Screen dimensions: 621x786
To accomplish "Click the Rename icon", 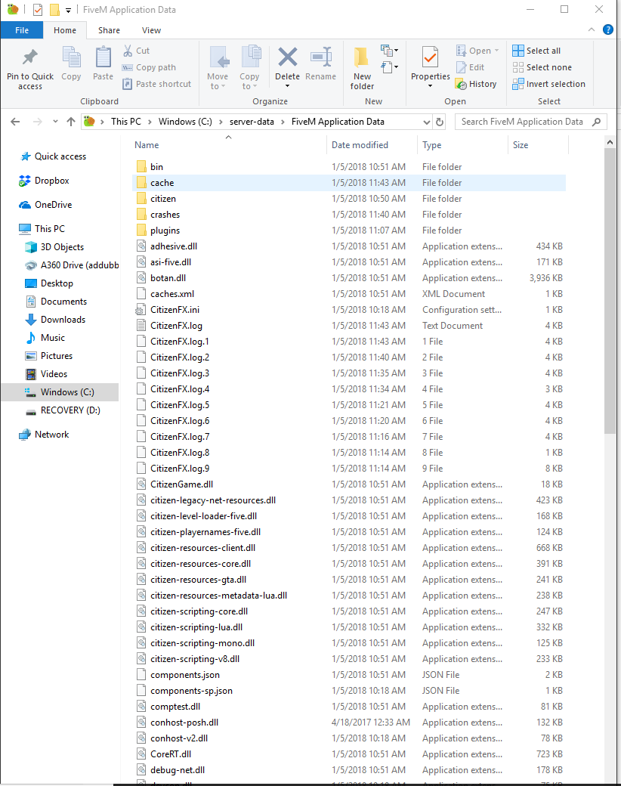I will point(321,57).
